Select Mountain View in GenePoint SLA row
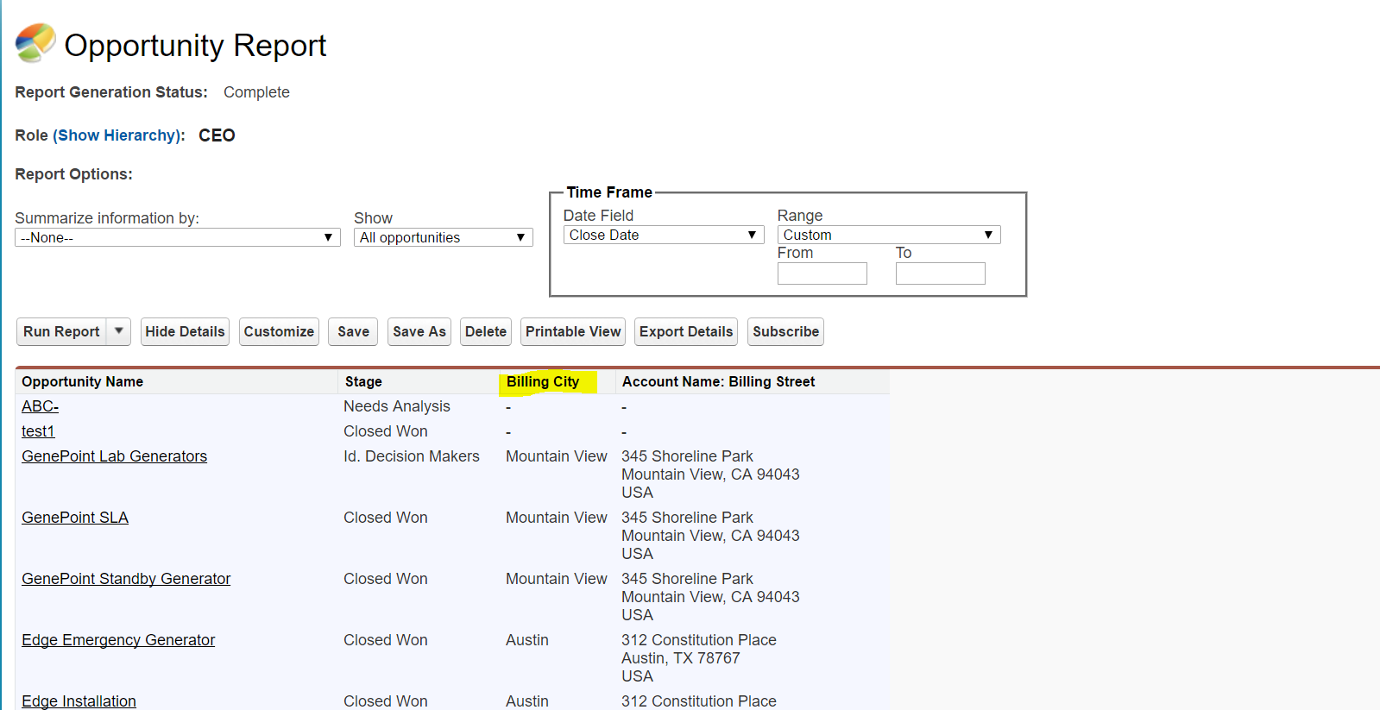 [557, 518]
